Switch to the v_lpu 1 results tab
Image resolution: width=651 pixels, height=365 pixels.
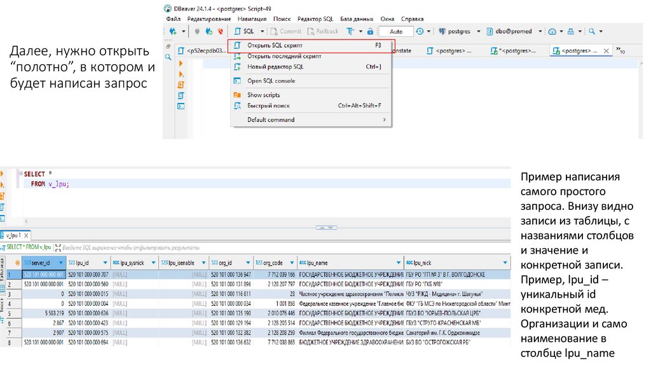pyautogui.click(x=14, y=235)
